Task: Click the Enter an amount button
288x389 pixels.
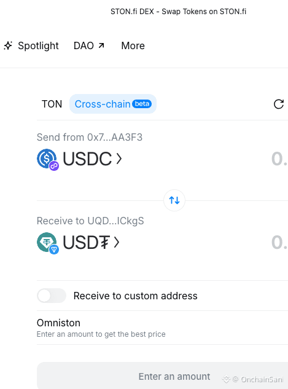Action: [162, 375]
